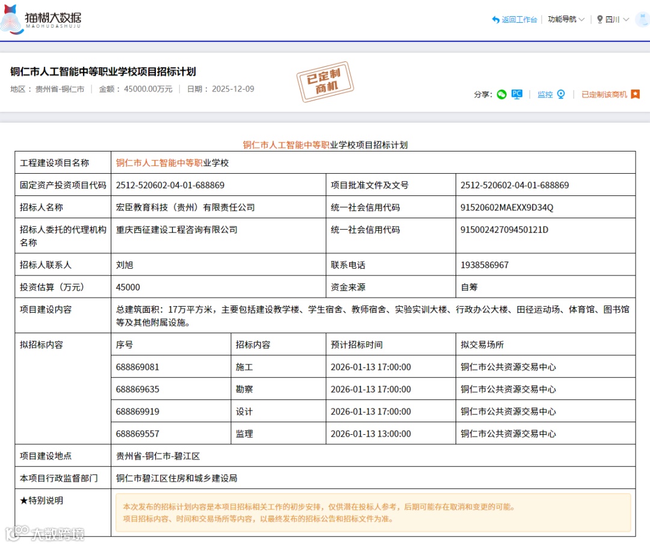The height and width of the screenshot is (546, 650).
Task: Expand the 功能导航 dropdown menu
Action: [x=566, y=19]
